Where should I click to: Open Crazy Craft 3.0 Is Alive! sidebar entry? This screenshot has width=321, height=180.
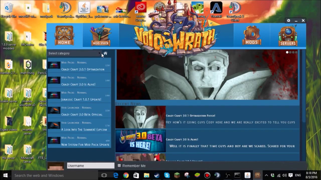[79, 80]
